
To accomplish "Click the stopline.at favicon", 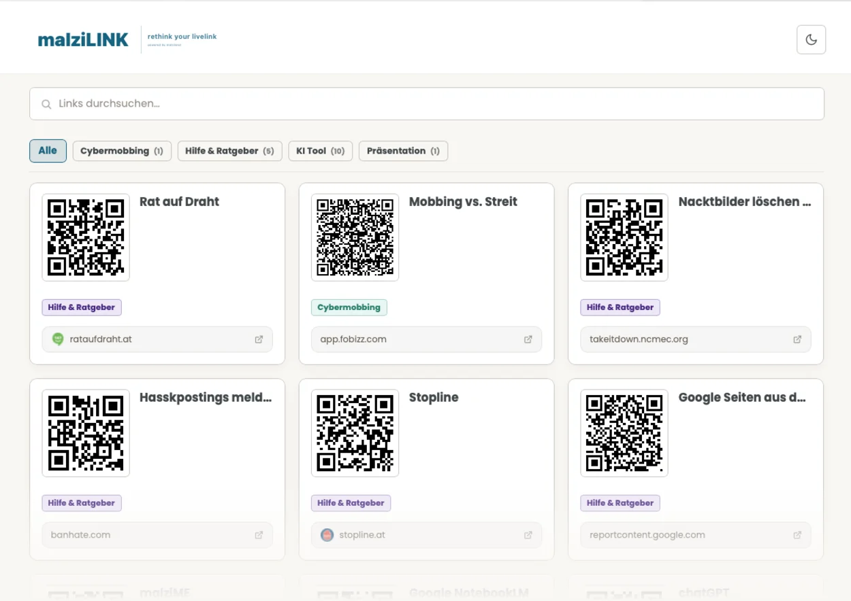I will point(327,535).
